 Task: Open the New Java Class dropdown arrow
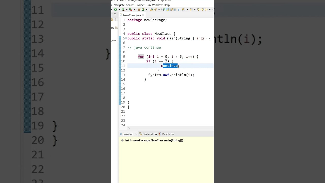147,10
